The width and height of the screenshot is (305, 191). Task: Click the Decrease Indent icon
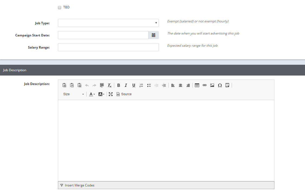pos(156,85)
